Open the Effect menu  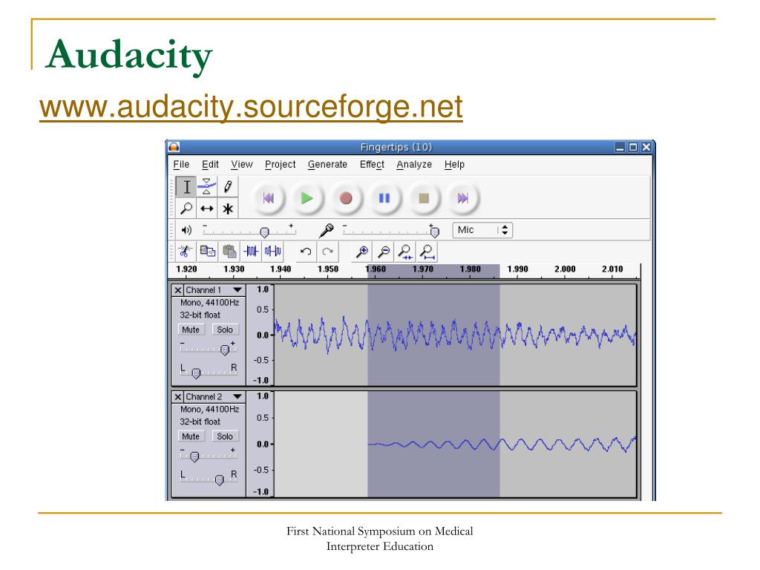pos(372,164)
